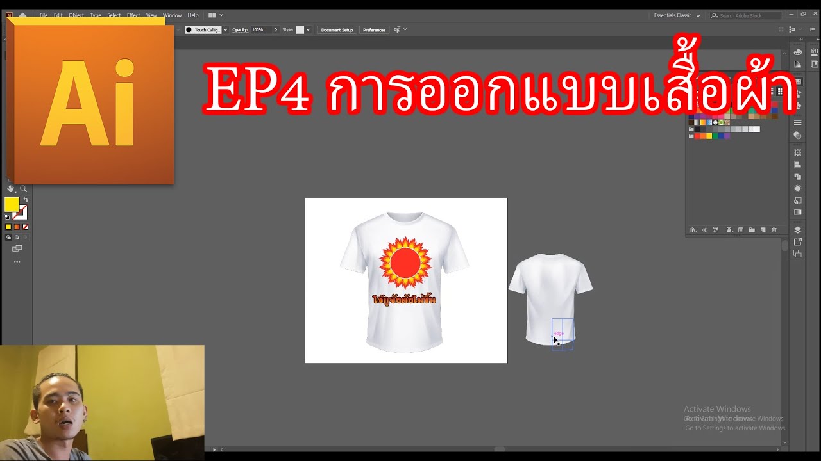
Task: Pick the green swatch in bottom row
Action: pyautogui.click(x=715, y=136)
